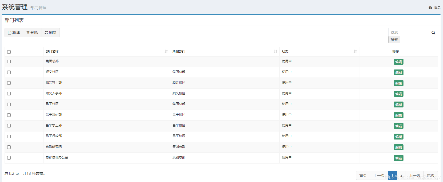Sort by 部门名称 column arrows
443x182 pixels.
pos(166,51)
